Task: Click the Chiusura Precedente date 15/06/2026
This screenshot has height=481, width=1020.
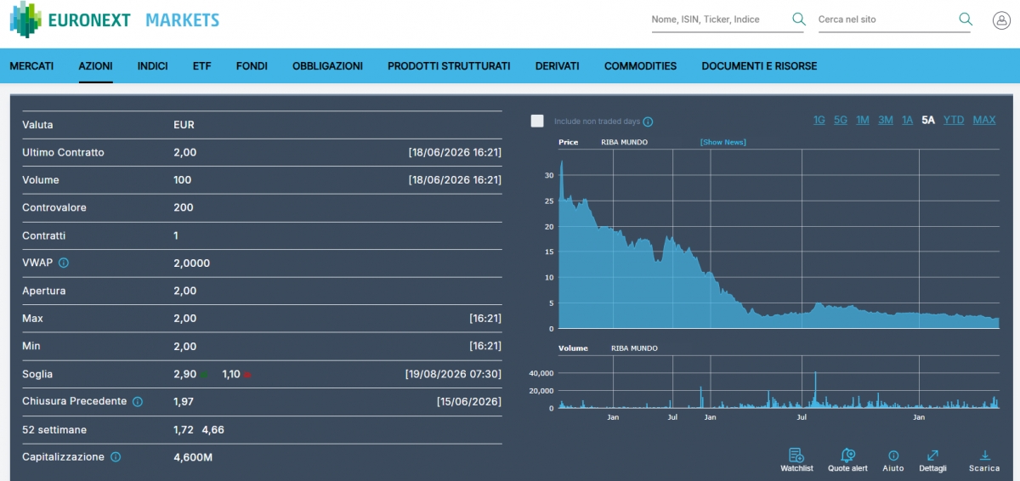Action: coord(469,401)
